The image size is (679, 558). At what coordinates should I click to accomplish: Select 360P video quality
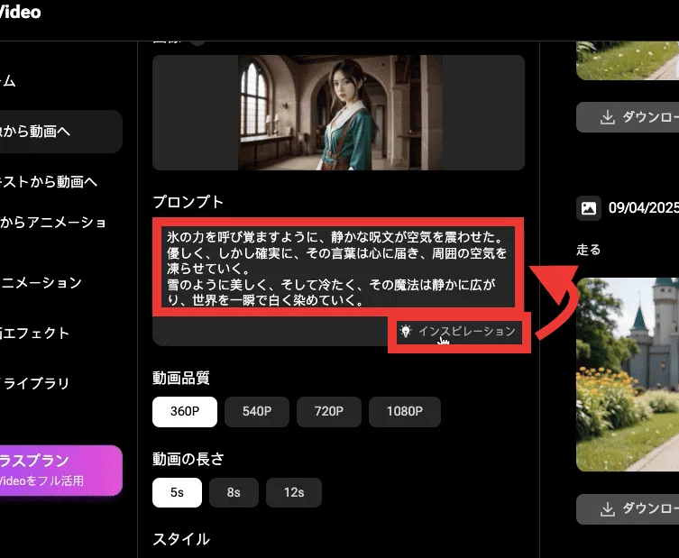coord(185,412)
